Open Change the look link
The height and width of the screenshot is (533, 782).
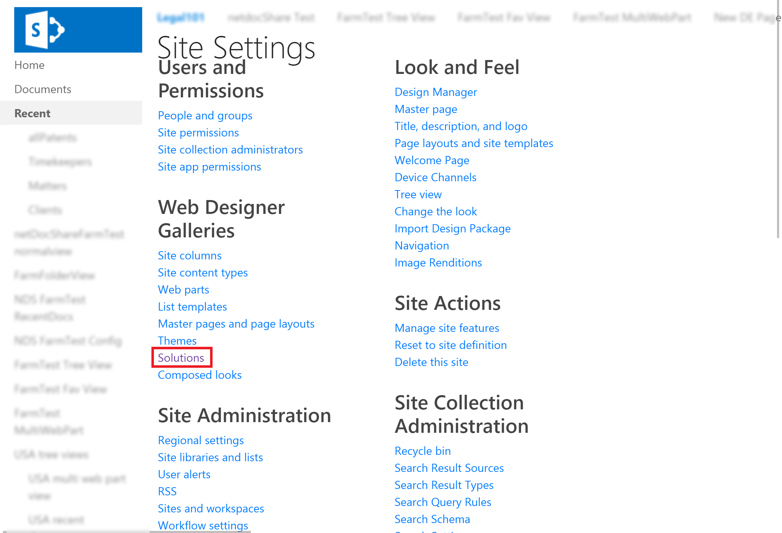click(436, 211)
